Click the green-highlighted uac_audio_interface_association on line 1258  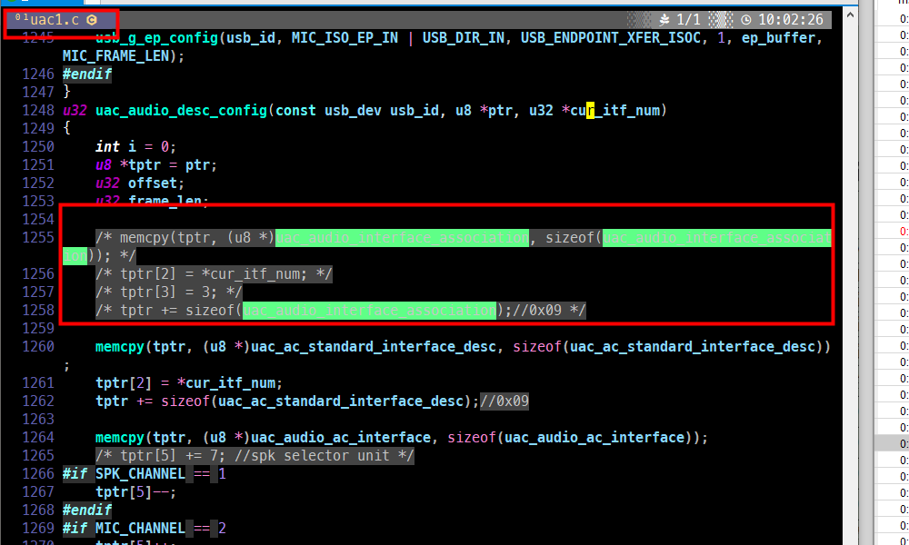coord(369,311)
